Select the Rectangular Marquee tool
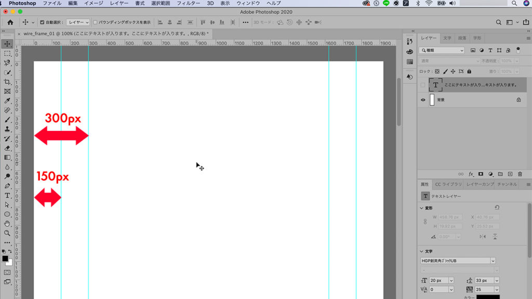532x299 pixels. [x=7, y=53]
